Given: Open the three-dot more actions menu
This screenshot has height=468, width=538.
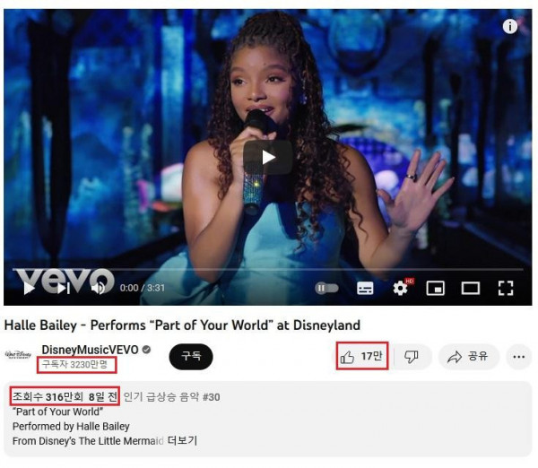Looking at the screenshot, I should [x=519, y=357].
